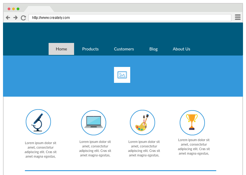Screen dimensions: 246x175
Task: Choose the paint palette icon
Action: pos(142,122)
